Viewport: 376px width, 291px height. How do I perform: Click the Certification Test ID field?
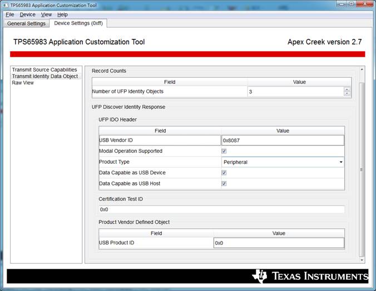221,209
